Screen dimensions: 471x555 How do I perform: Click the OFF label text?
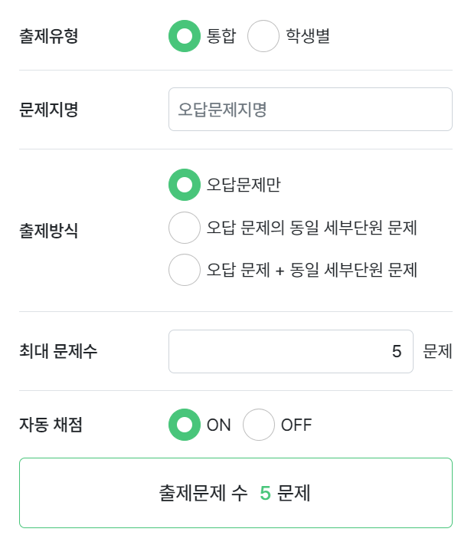tap(296, 425)
